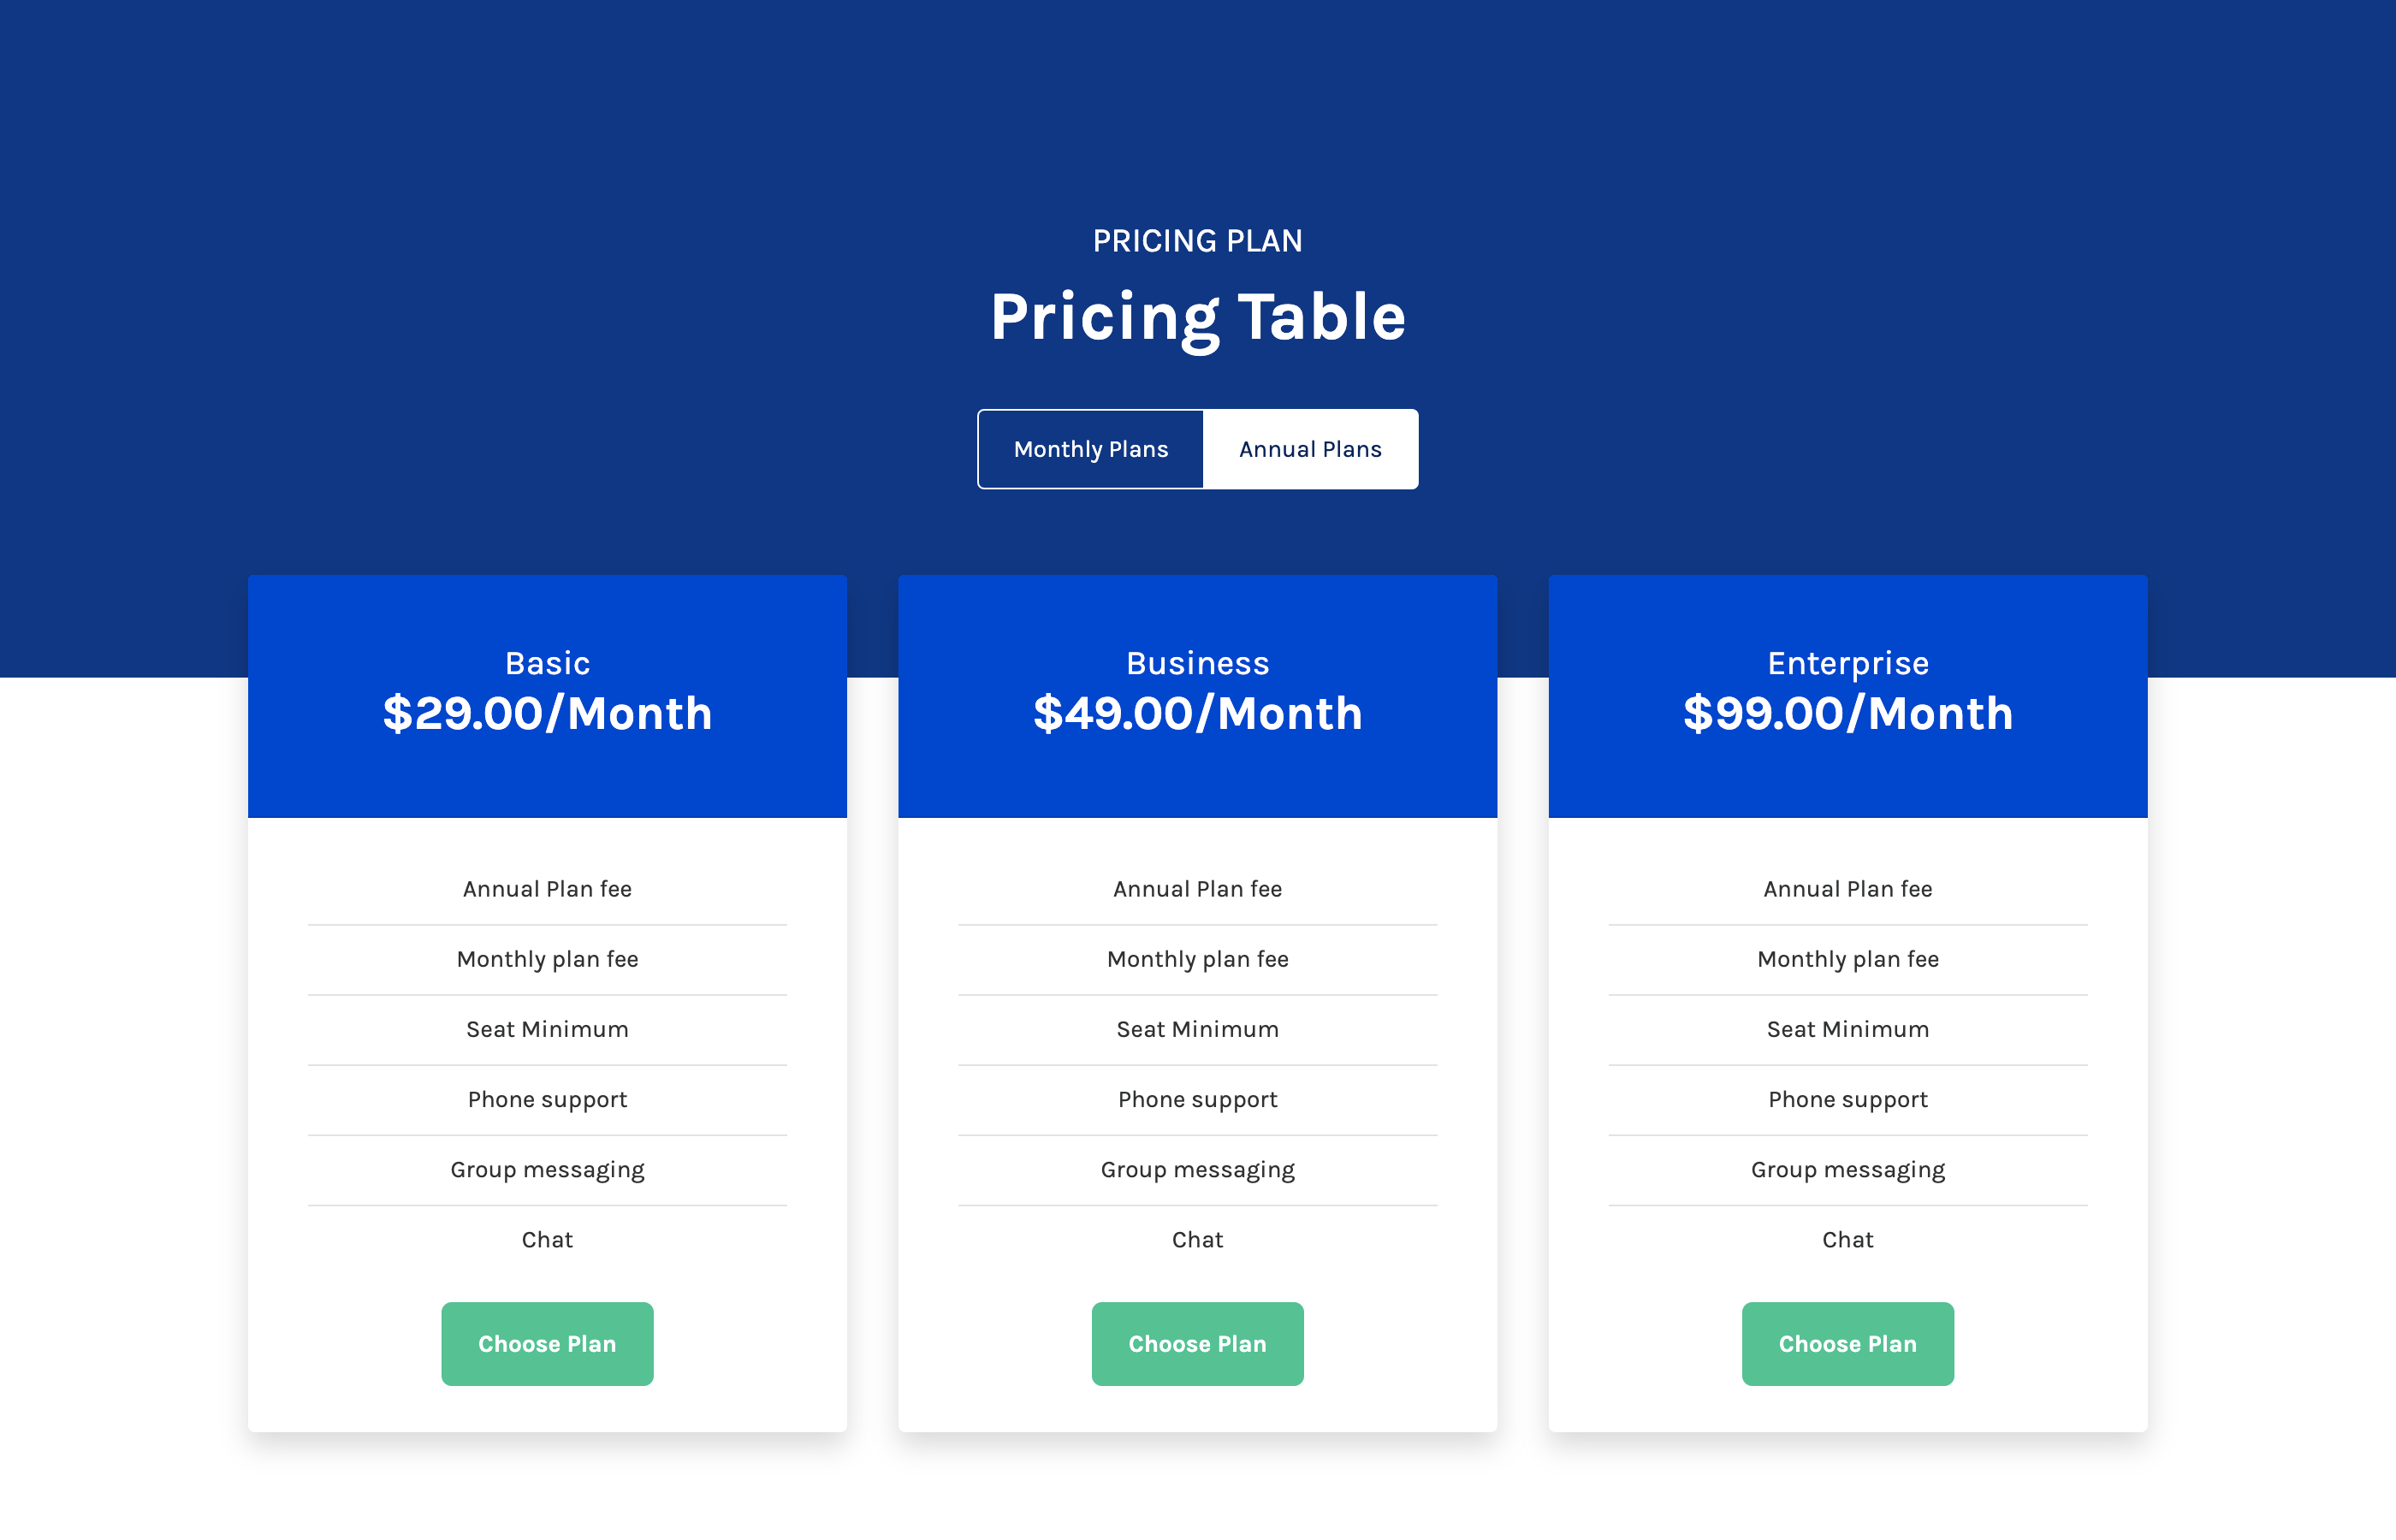The image size is (2396, 1540).
Task: Click the $49.00/Month price text
Action: pos(1197,713)
